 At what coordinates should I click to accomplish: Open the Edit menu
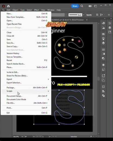click(8, 10)
